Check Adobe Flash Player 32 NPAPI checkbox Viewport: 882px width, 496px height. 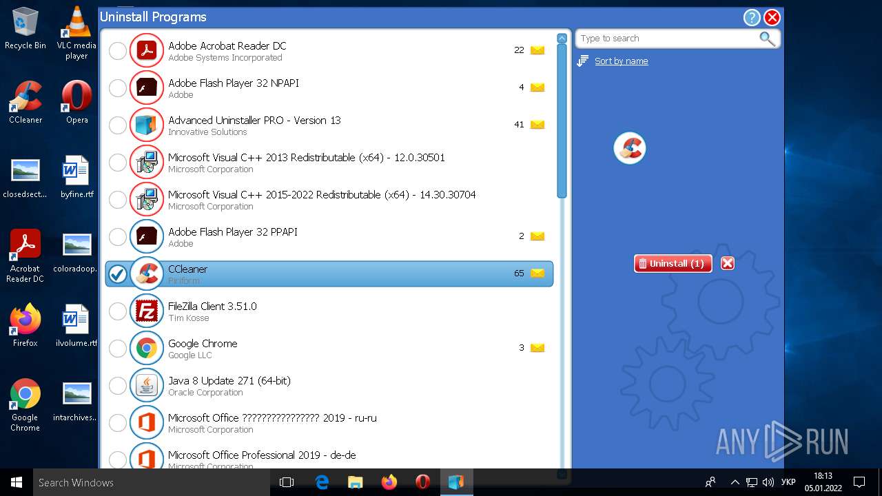(x=118, y=87)
